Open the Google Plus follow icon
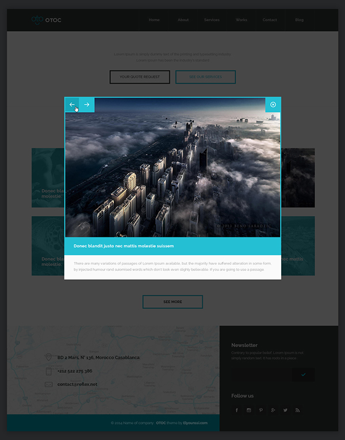 pyautogui.click(x=273, y=410)
